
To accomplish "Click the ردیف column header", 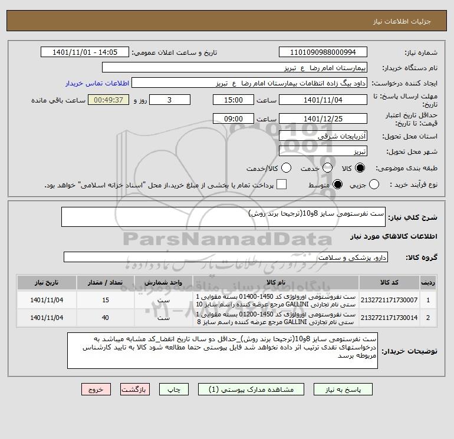I will pos(428,282).
